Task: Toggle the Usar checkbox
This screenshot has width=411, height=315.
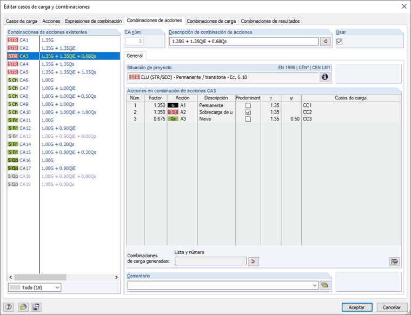Action: (x=340, y=42)
